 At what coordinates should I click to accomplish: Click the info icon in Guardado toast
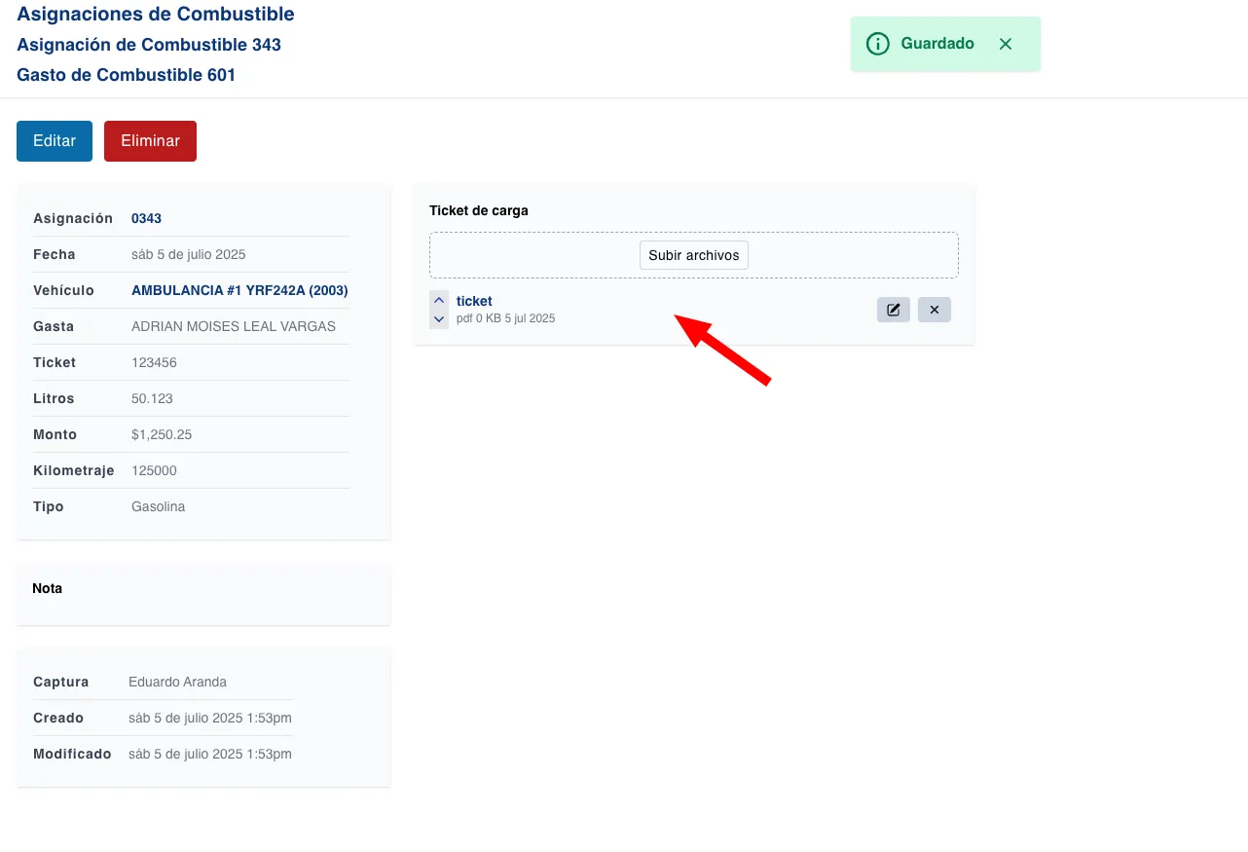click(877, 44)
